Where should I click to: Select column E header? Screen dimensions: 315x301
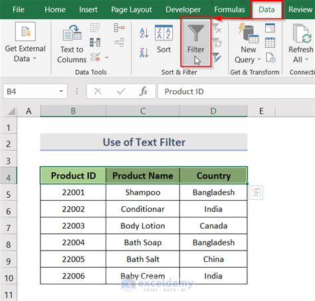261,111
